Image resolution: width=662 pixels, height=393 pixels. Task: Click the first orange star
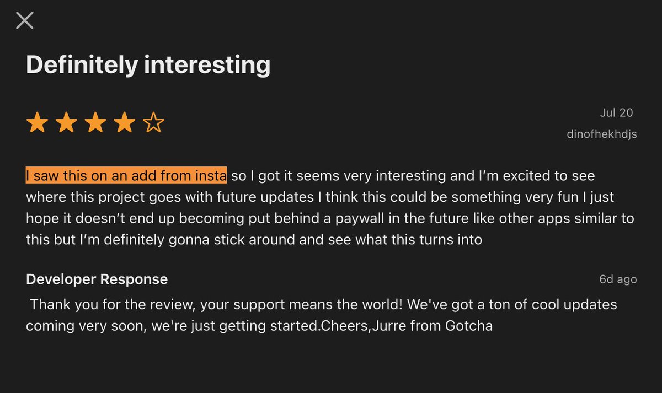(x=38, y=122)
